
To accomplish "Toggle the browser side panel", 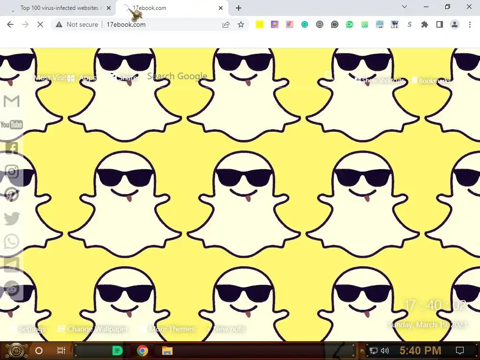I will pos(440,24).
